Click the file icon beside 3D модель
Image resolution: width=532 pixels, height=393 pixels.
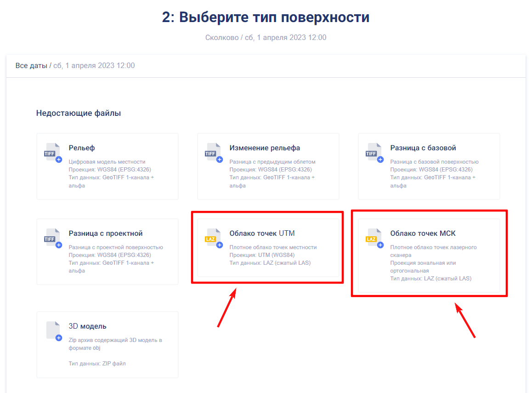pyautogui.click(x=53, y=331)
